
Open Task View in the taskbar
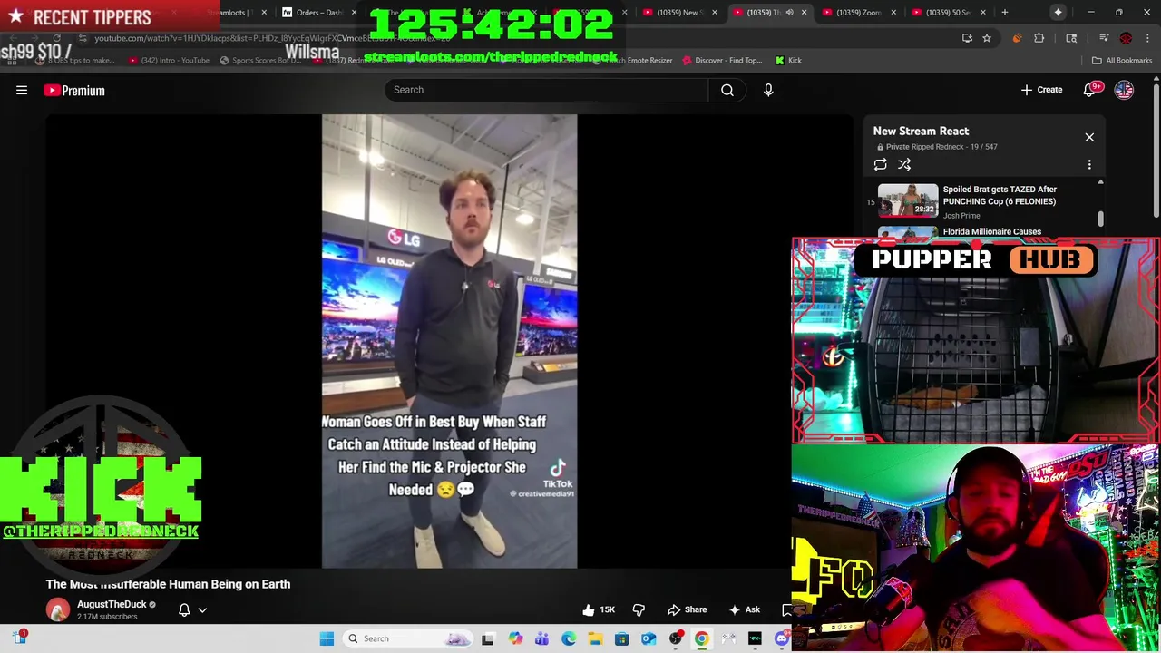487,638
